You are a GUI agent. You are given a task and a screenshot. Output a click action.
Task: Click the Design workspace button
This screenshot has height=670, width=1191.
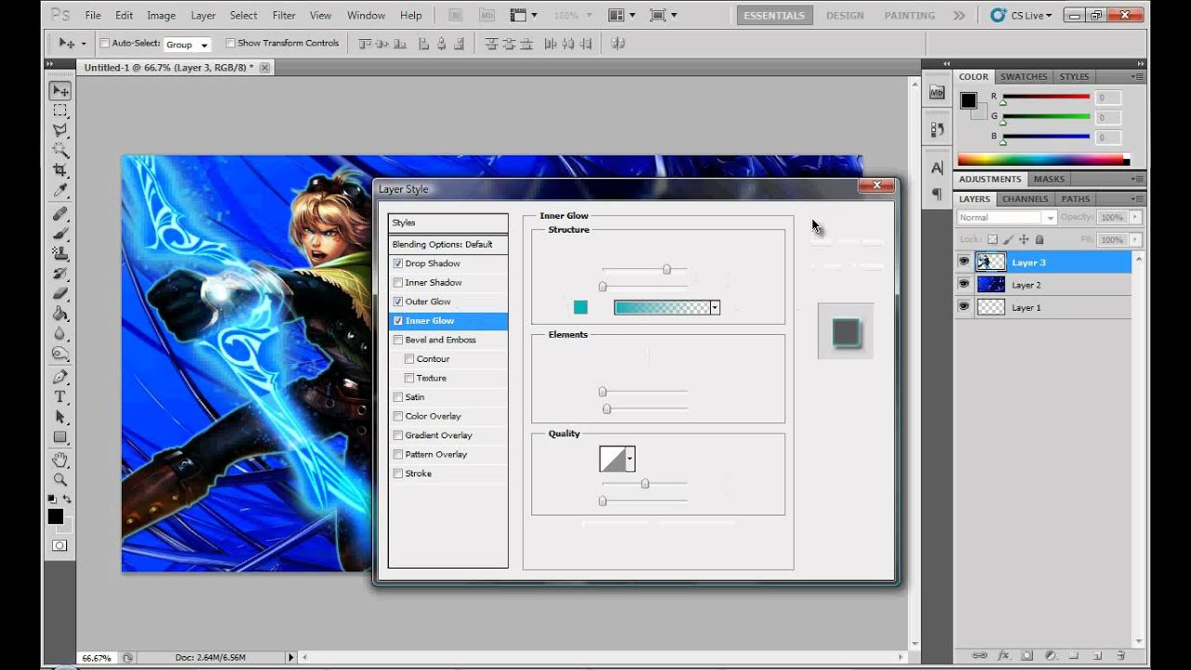846,16
